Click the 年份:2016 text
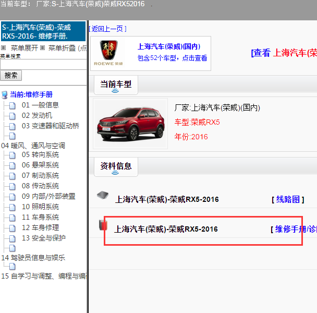The width and height of the screenshot is (317, 313). (x=191, y=137)
